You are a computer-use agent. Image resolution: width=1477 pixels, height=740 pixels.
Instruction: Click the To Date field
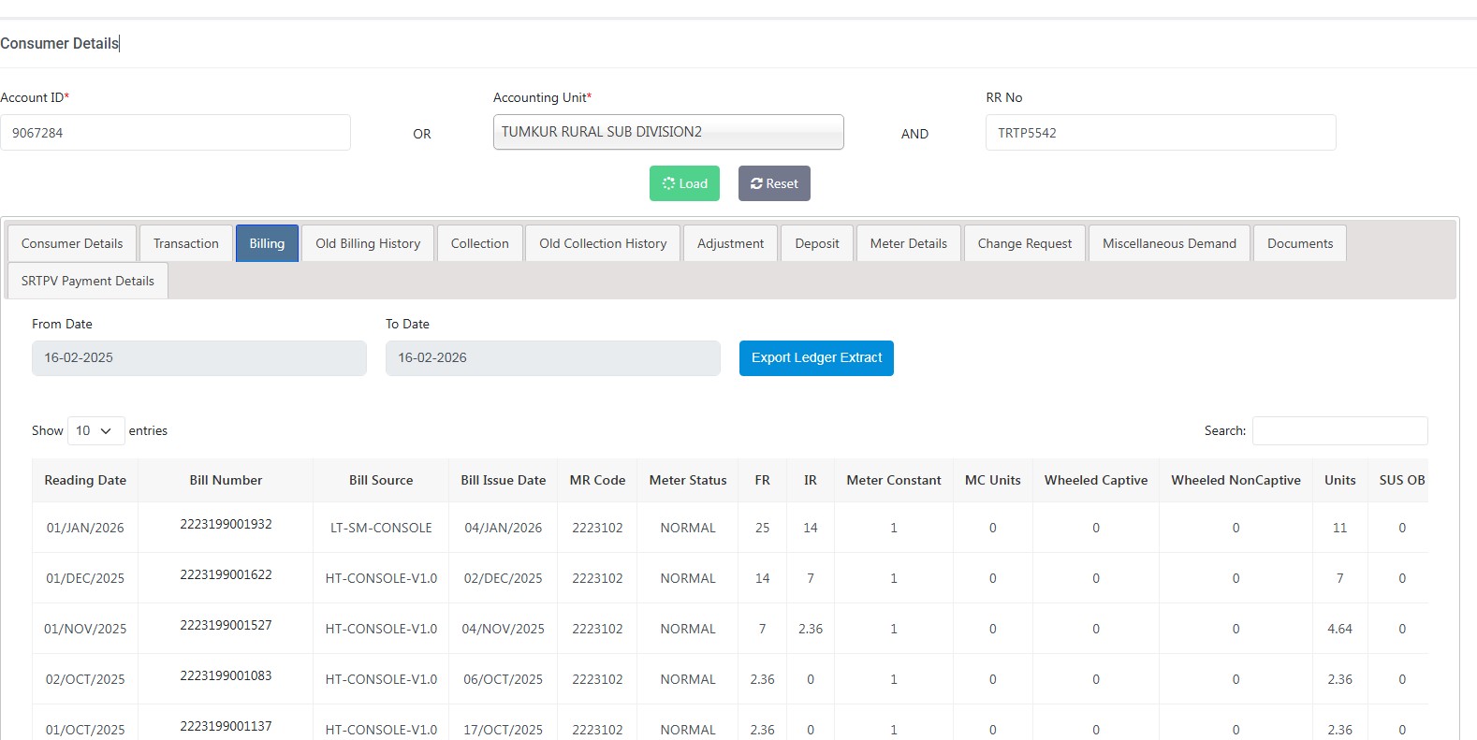(552, 358)
